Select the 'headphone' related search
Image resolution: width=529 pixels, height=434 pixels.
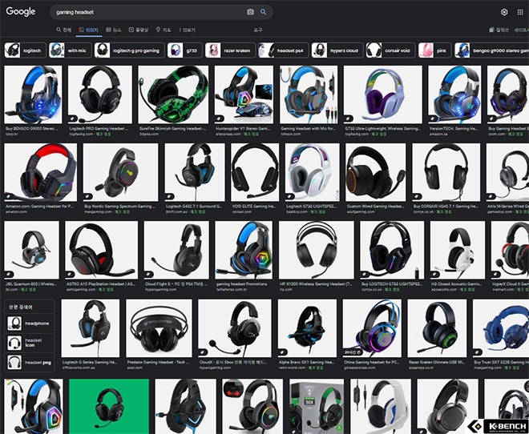coord(30,323)
